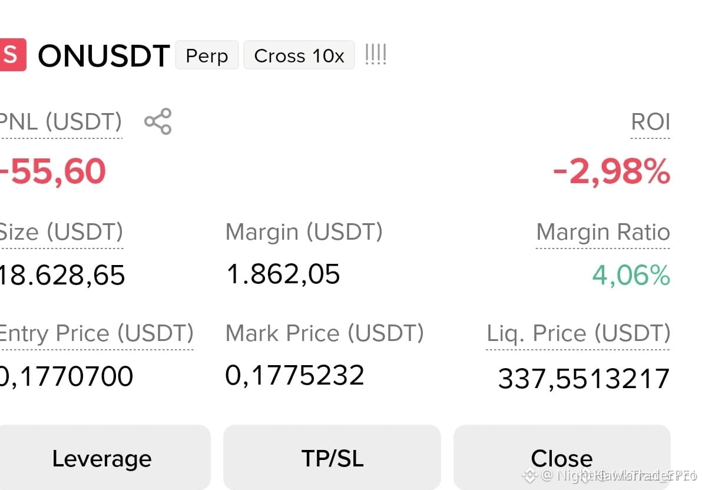Click the red S short-position badge
The height and width of the screenshot is (490, 702).
coord(13,55)
